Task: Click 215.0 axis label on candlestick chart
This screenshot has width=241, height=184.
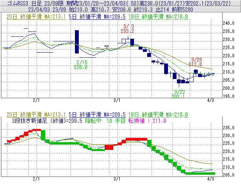Action: click(x=229, y=64)
